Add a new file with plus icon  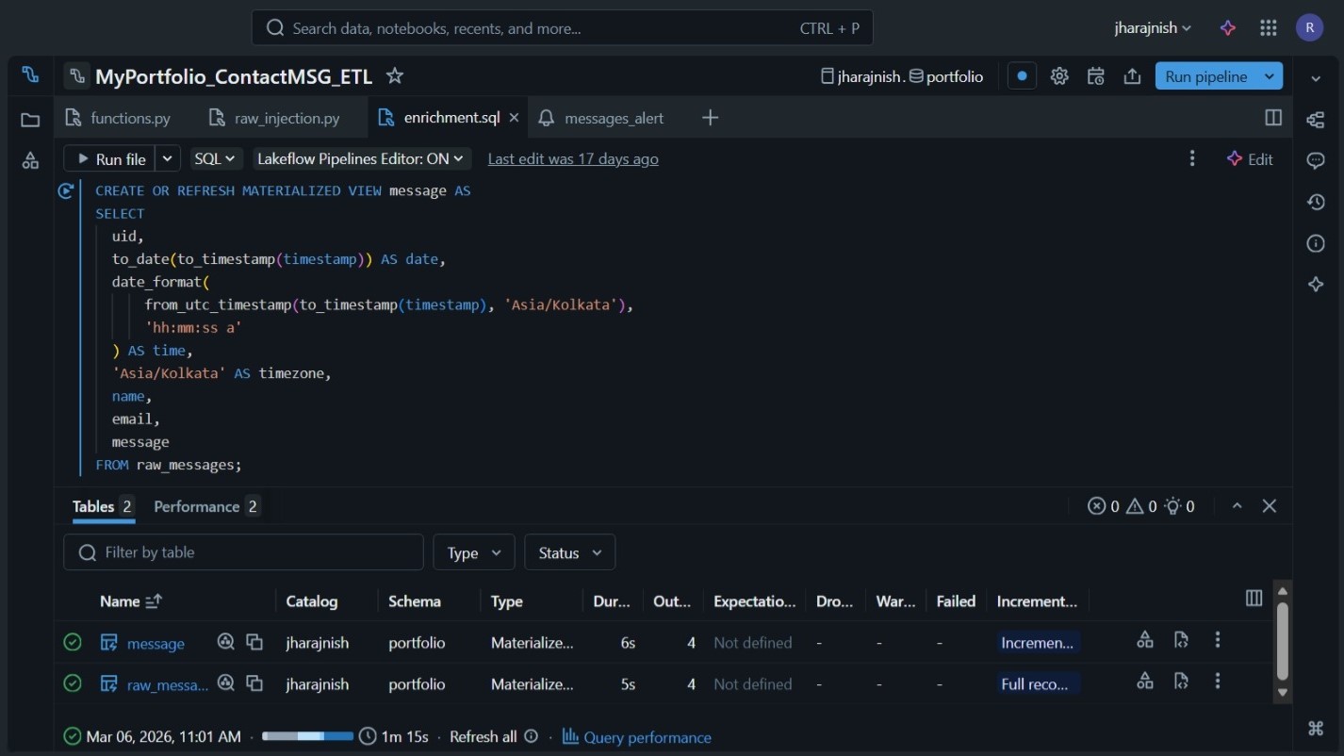(x=711, y=118)
